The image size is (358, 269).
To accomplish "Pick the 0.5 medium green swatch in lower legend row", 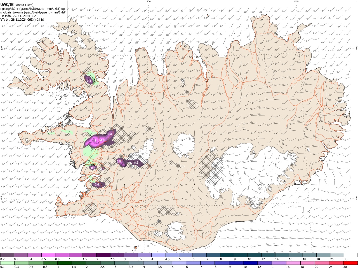I will click(36, 263).
